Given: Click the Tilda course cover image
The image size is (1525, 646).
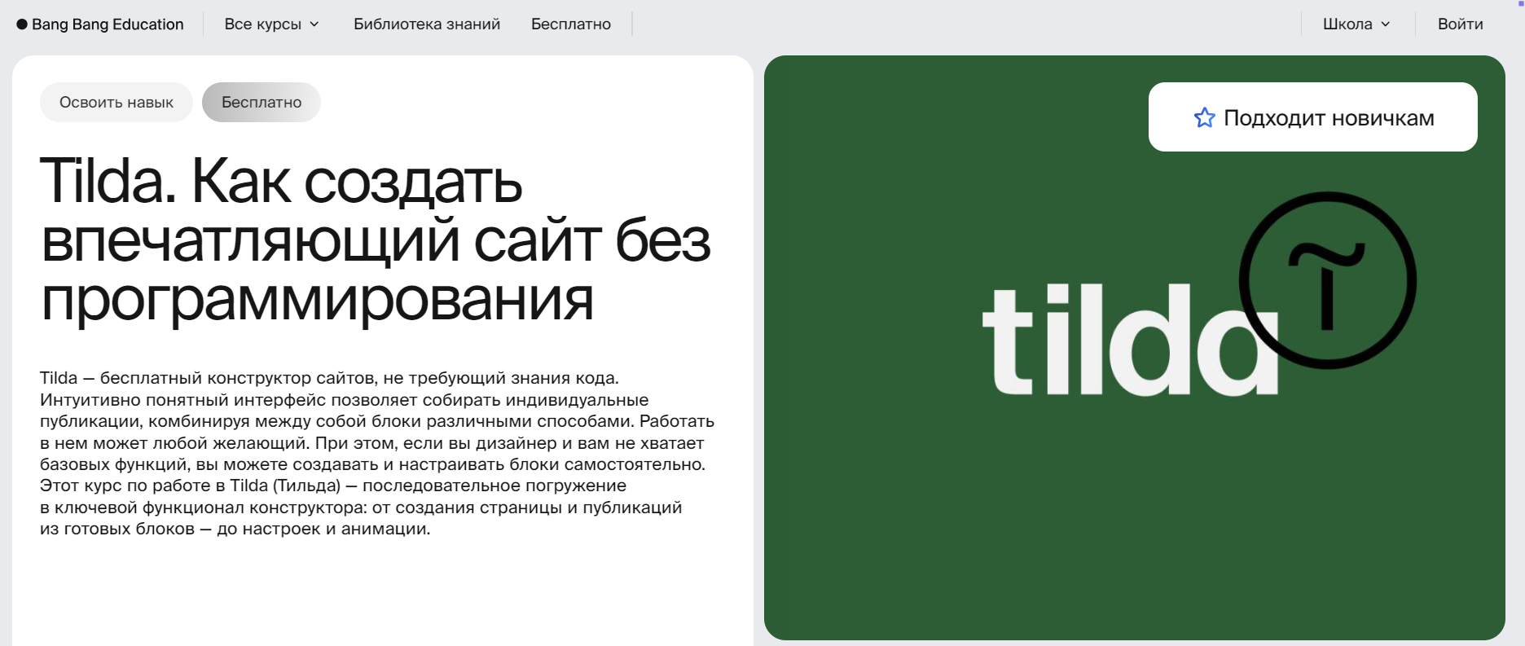Looking at the screenshot, I should point(1134,348).
